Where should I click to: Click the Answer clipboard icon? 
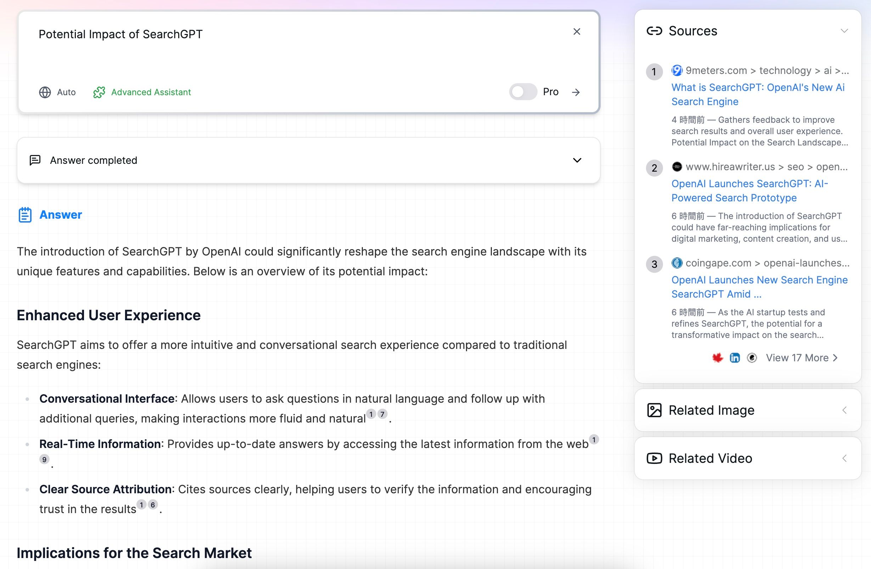click(25, 215)
